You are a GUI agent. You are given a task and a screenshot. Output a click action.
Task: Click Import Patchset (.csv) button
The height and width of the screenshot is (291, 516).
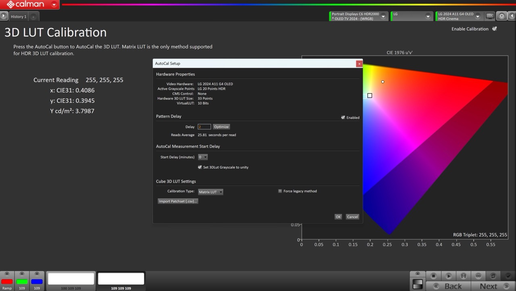click(178, 201)
